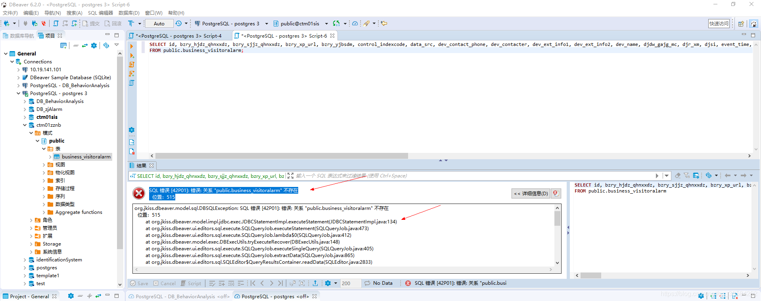Click the reconnect toolbar icon
This screenshot has height=301, width=761.
(x=35, y=23)
